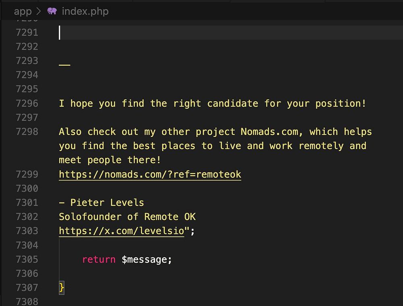403x306 pixels.
Task: Select line number 7307 in gutter
Action: coord(27,287)
